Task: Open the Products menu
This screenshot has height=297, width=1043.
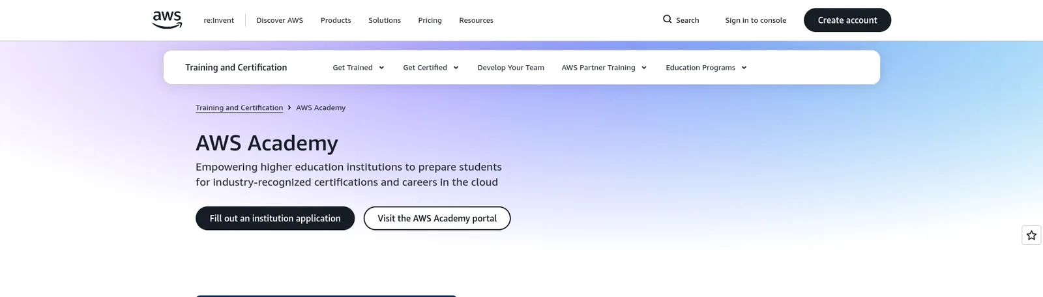Action: pyautogui.click(x=336, y=20)
